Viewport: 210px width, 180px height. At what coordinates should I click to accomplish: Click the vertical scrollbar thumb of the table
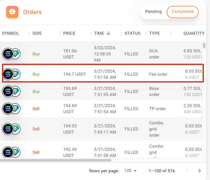click(x=204, y=46)
